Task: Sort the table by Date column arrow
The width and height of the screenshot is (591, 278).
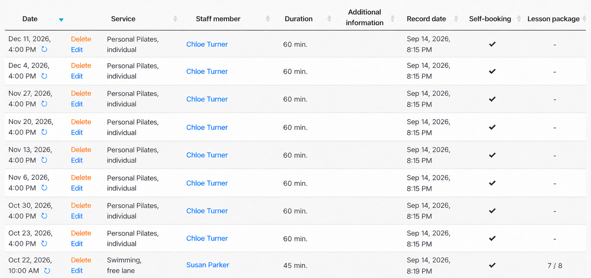Action: 61,20
